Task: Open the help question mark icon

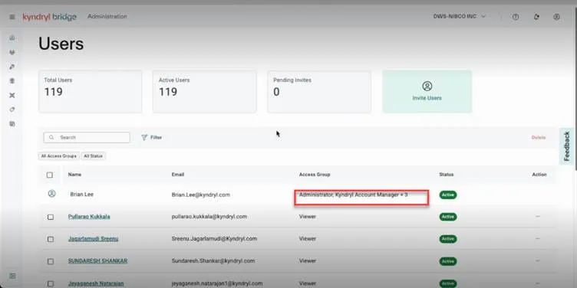Action: (516, 17)
